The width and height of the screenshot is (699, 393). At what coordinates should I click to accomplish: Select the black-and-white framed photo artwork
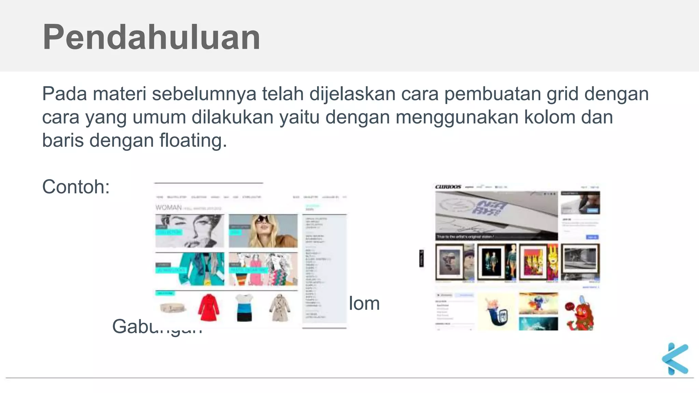[580, 262]
